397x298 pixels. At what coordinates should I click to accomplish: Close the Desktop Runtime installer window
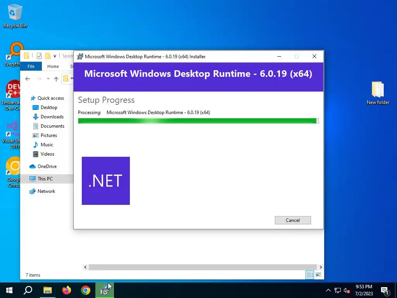click(314, 56)
